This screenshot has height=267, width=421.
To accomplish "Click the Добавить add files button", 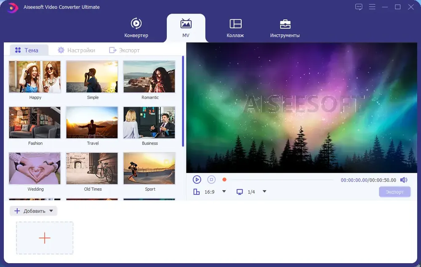I will point(29,211).
